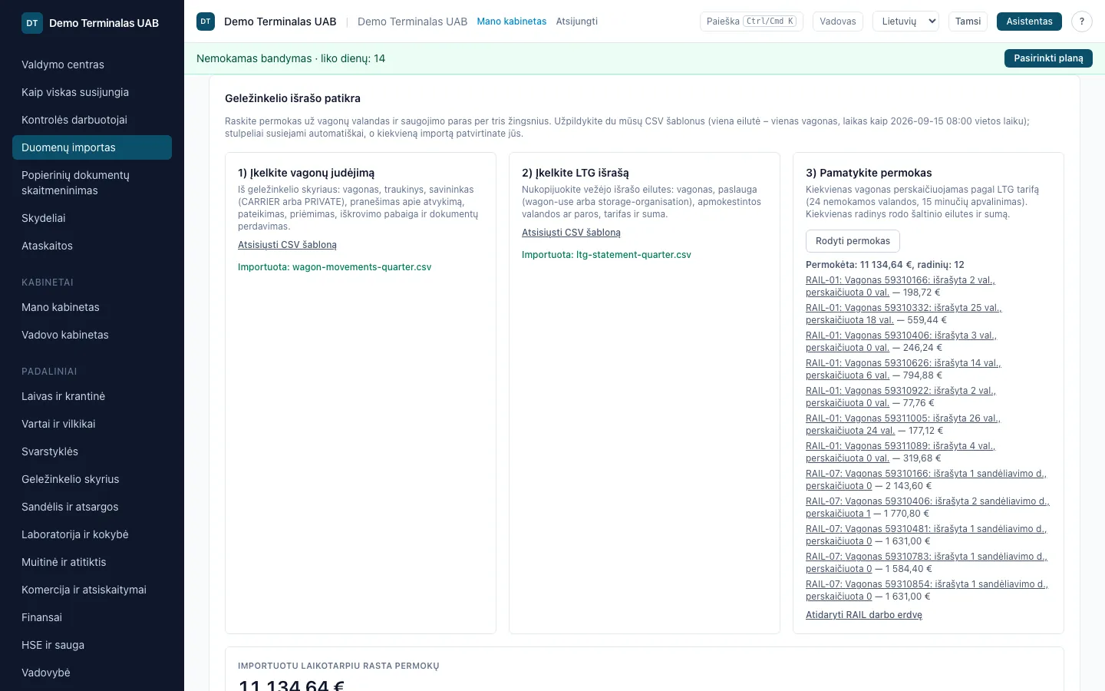Download CSV template for wagon movements

(x=287, y=245)
